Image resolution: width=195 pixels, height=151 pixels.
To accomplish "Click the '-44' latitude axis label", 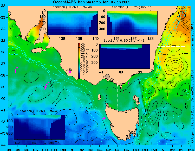I will click(x=3, y=145).
